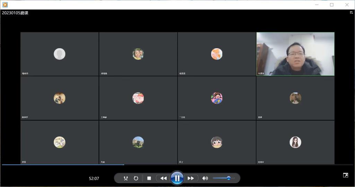
Task: Click the default gray silhouette avatar
Action: coord(60,54)
